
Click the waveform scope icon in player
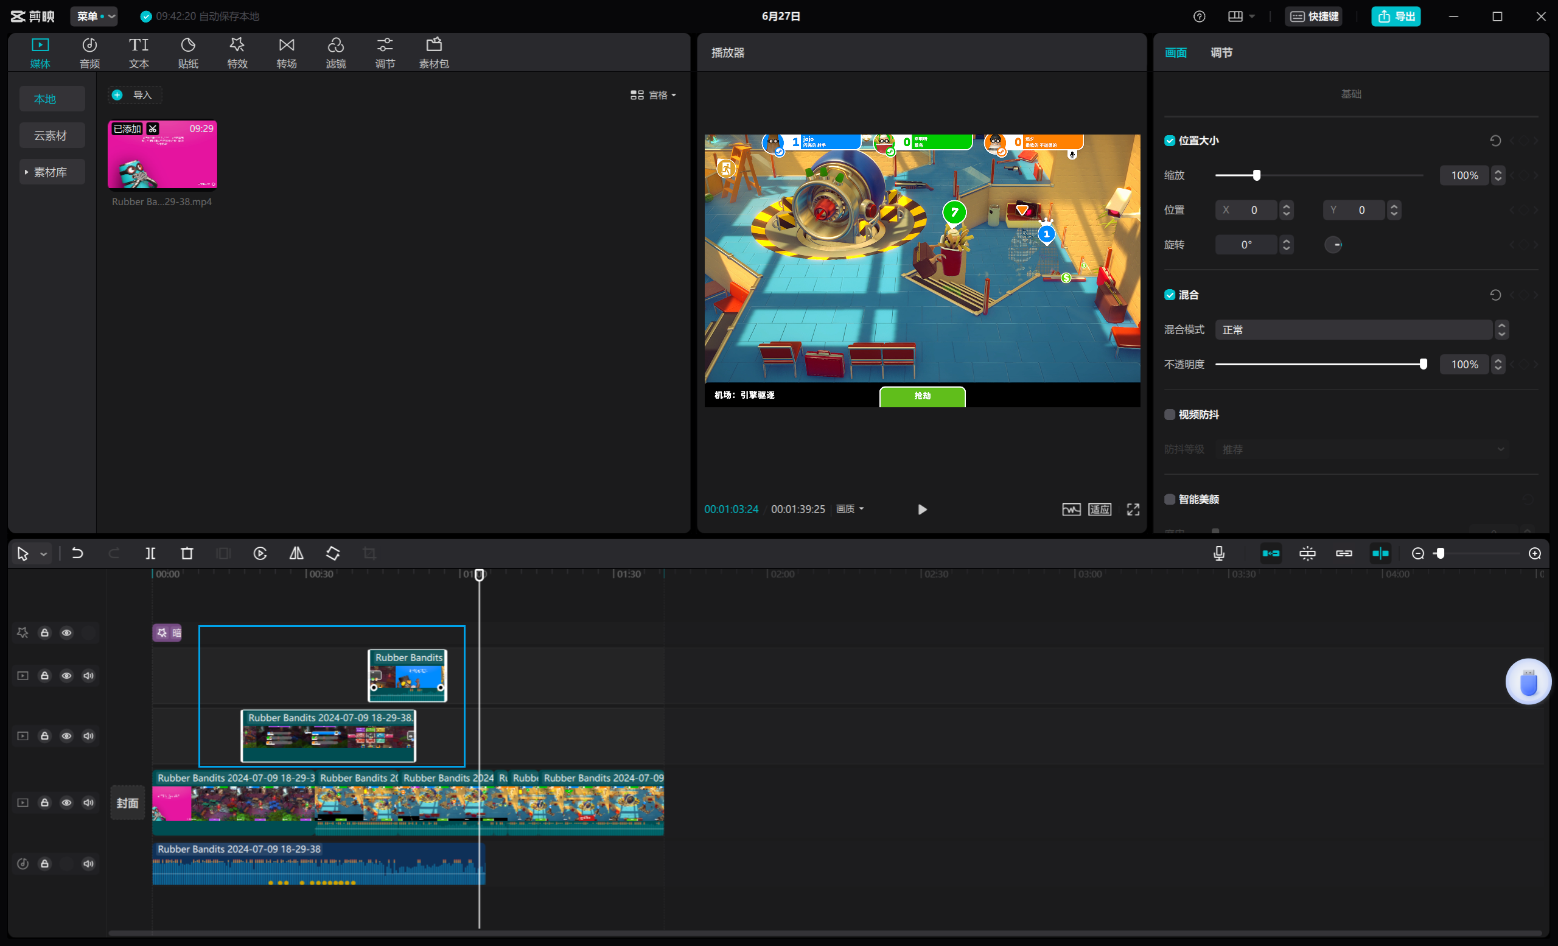tap(1071, 510)
